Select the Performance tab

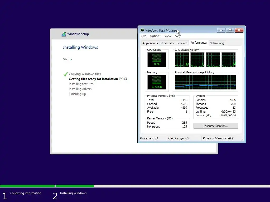(x=198, y=43)
